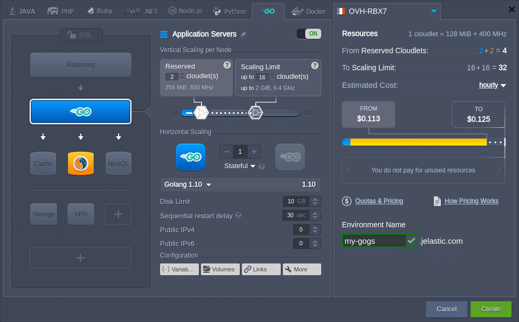The height and width of the screenshot is (322, 519).
Task: Select the Cache node block
Action: (x=43, y=163)
